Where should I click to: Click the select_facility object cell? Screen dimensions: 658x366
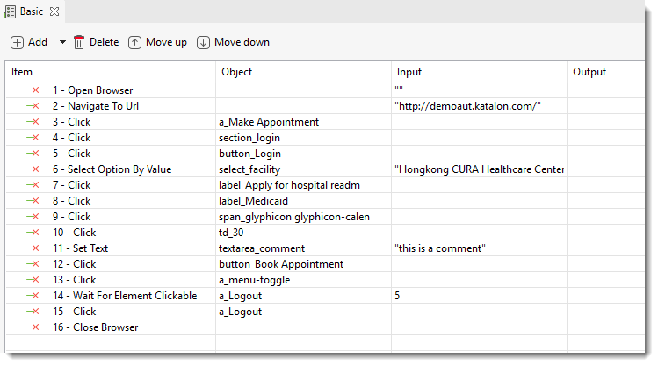pyautogui.click(x=252, y=169)
